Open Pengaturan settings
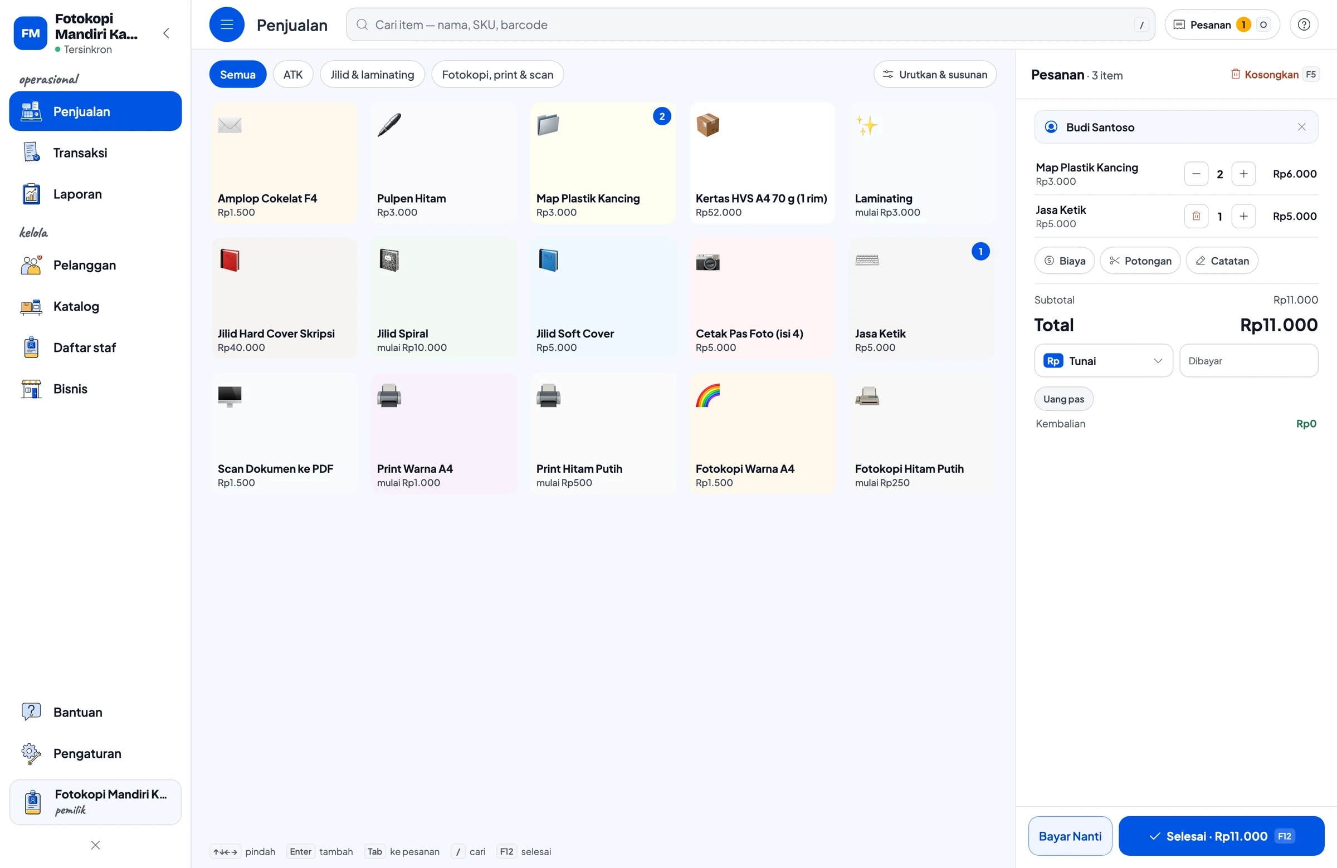 coord(95,753)
